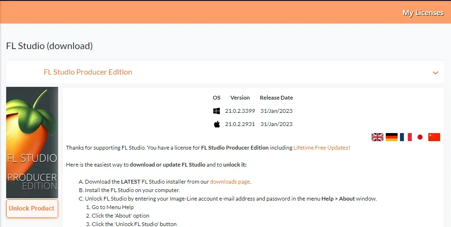Click the FL Studio Producer Edition box art
The width and height of the screenshot is (451, 227).
(x=32, y=143)
